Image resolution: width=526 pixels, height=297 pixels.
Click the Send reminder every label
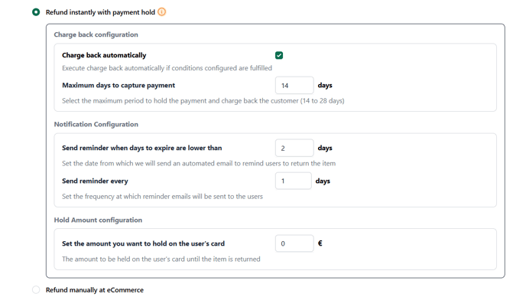click(x=95, y=181)
